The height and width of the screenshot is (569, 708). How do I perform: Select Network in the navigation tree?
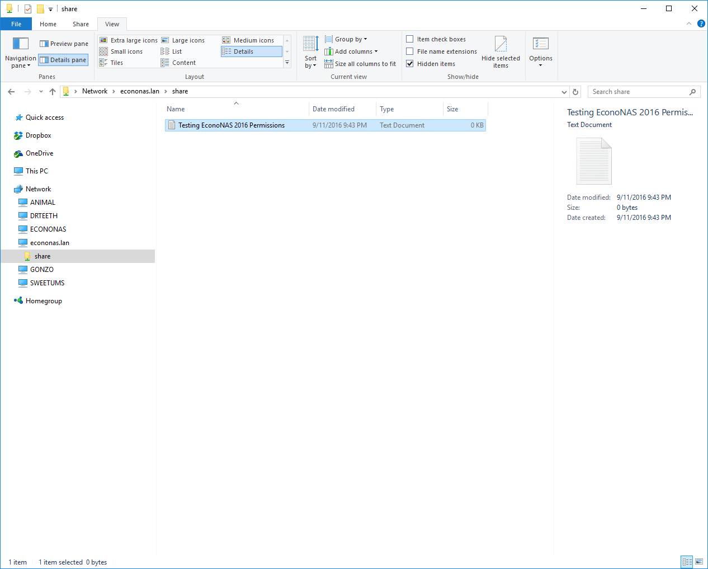click(x=38, y=189)
